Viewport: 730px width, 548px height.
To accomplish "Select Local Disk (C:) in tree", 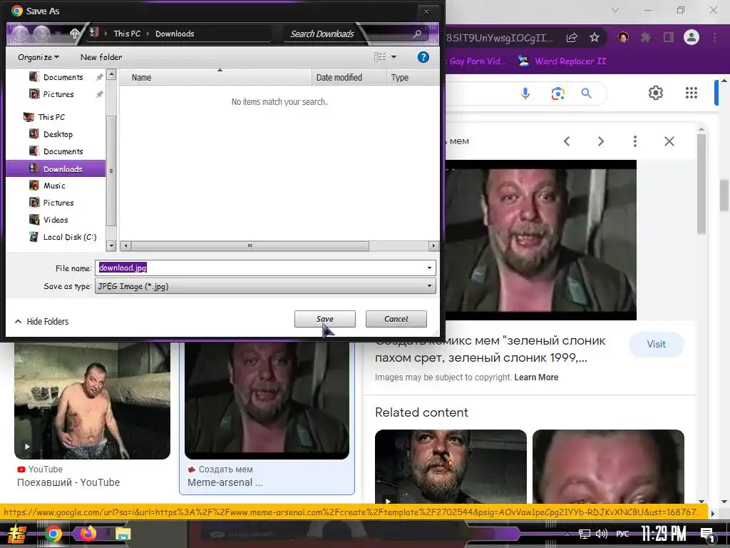I will [x=69, y=237].
